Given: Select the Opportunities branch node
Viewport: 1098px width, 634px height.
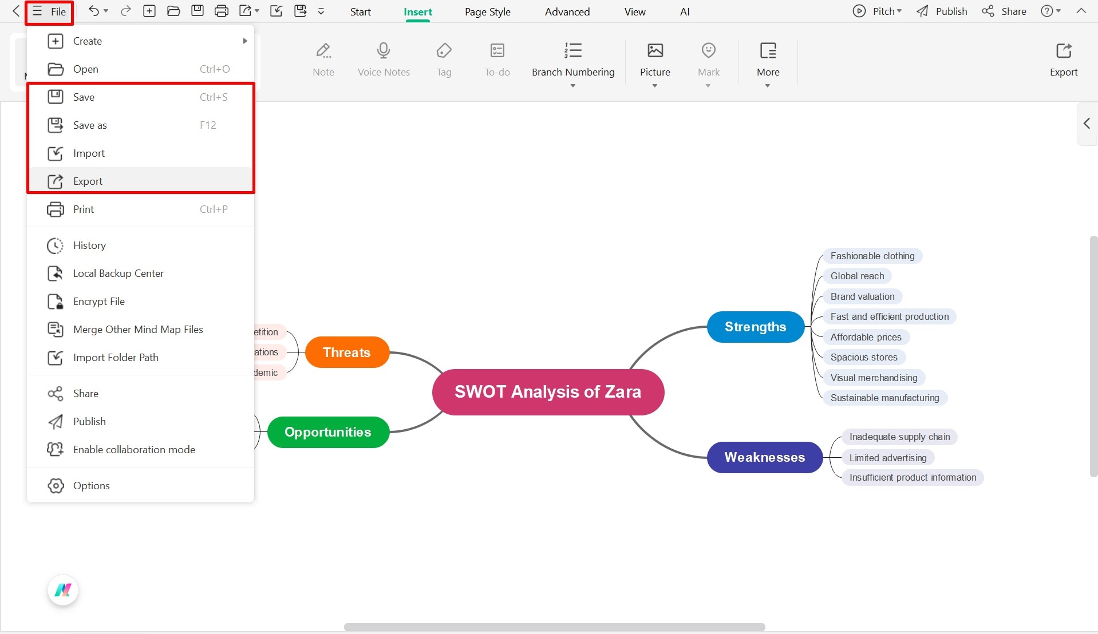Looking at the screenshot, I should pos(328,432).
